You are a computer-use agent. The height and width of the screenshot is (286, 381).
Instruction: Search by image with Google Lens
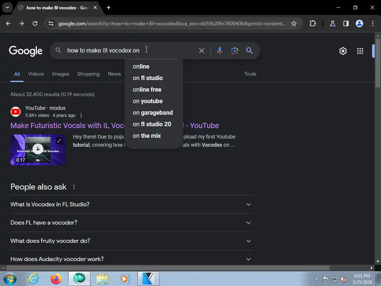coord(234,51)
